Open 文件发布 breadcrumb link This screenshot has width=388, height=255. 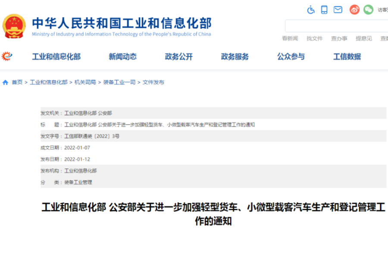click(153, 82)
